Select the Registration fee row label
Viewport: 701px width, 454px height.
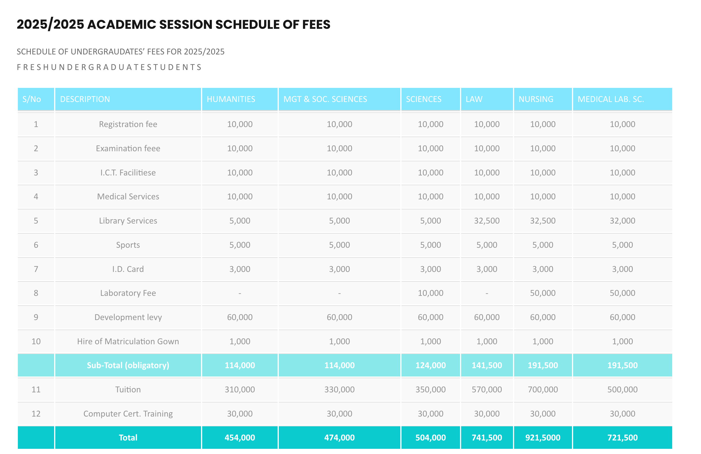pos(128,124)
